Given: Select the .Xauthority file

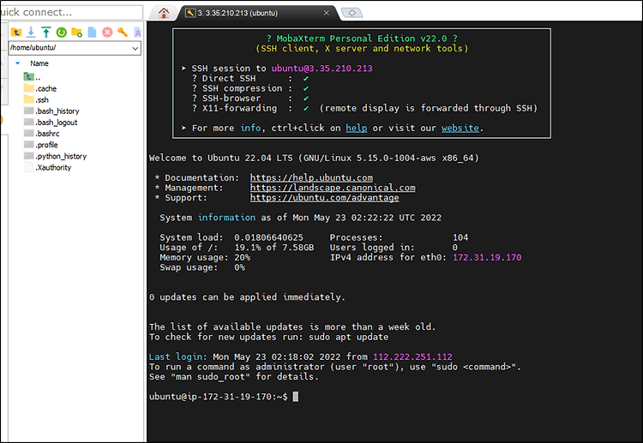Looking at the screenshot, I should [47, 167].
